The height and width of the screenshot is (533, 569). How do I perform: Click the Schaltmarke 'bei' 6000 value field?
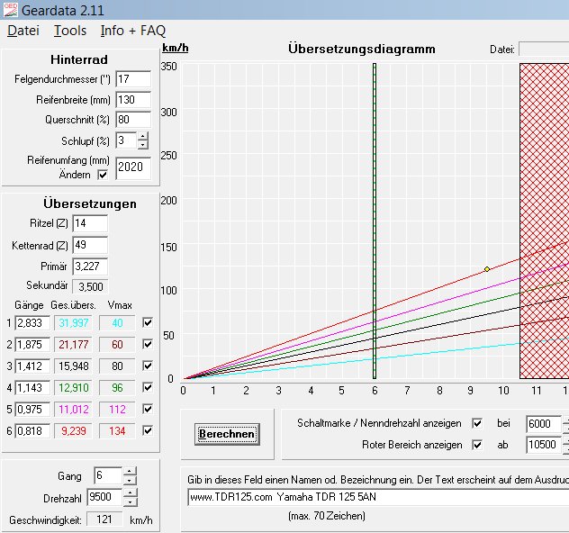(543, 423)
